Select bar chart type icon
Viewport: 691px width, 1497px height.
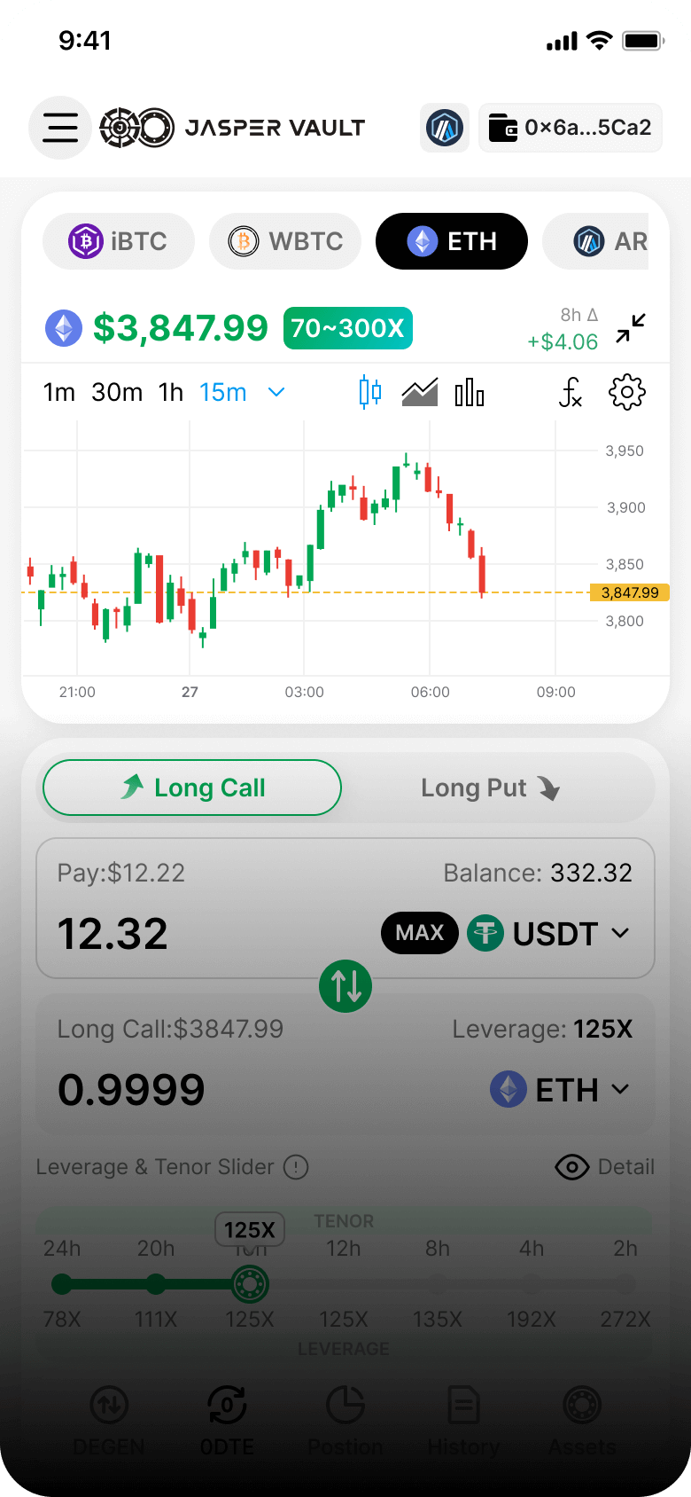pyautogui.click(x=470, y=392)
